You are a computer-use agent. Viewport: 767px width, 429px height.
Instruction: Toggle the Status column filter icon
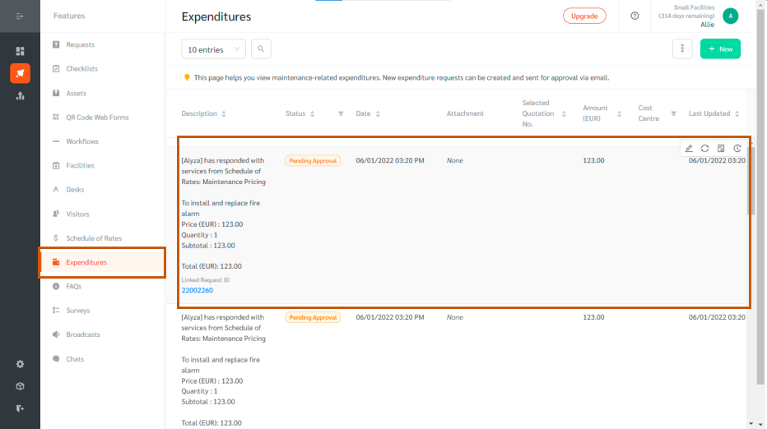[341, 114]
